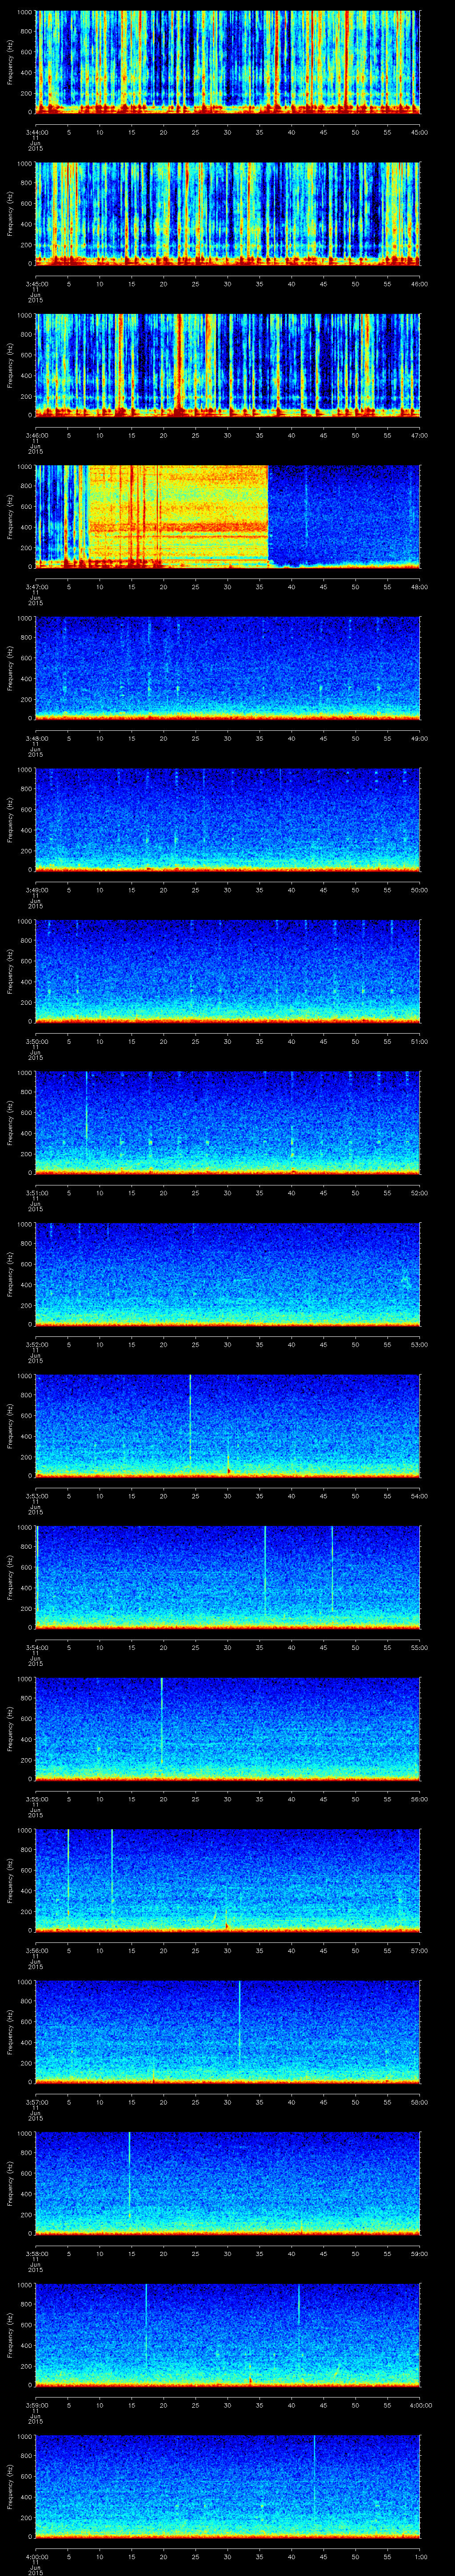Click the 49:00 end-time label
This screenshot has height=2576, width=455.
point(420,738)
